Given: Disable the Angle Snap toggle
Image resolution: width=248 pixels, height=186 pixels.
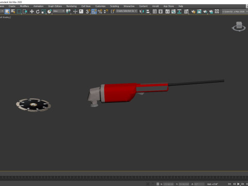Looking at the screenshot, I should (x=94, y=11).
